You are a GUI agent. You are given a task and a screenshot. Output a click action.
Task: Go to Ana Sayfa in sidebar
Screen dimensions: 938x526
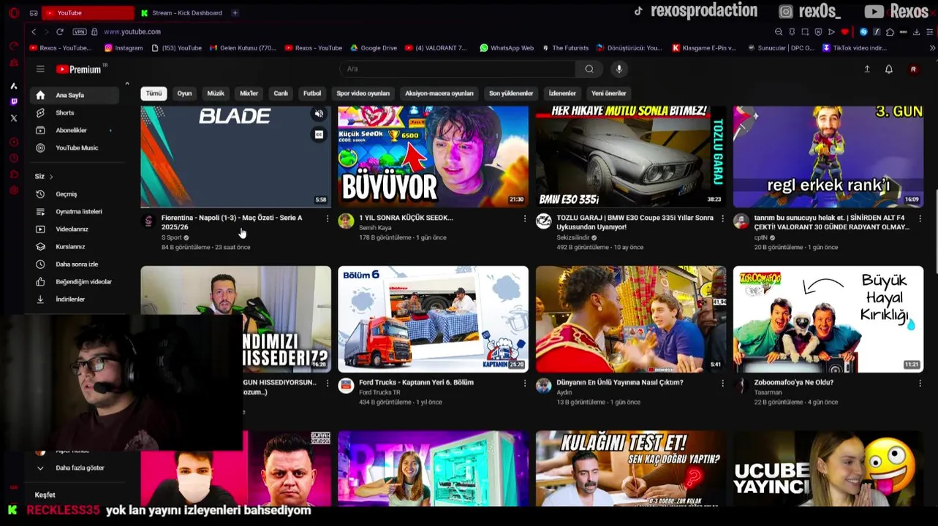pos(74,95)
